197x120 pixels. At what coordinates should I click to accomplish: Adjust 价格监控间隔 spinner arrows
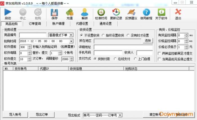tap(186, 41)
